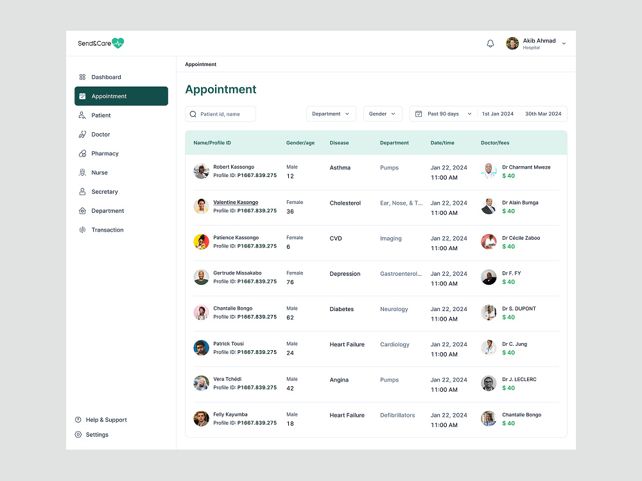Image resolution: width=642 pixels, height=481 pixels.
Task: Focus the Patient id, name search field
Action: (x=220, y=114)
